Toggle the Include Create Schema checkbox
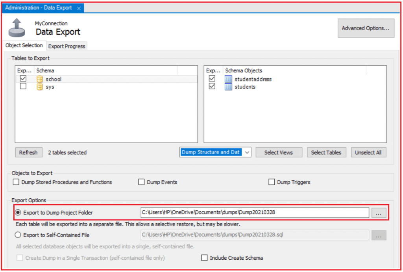 coord(204,258)
